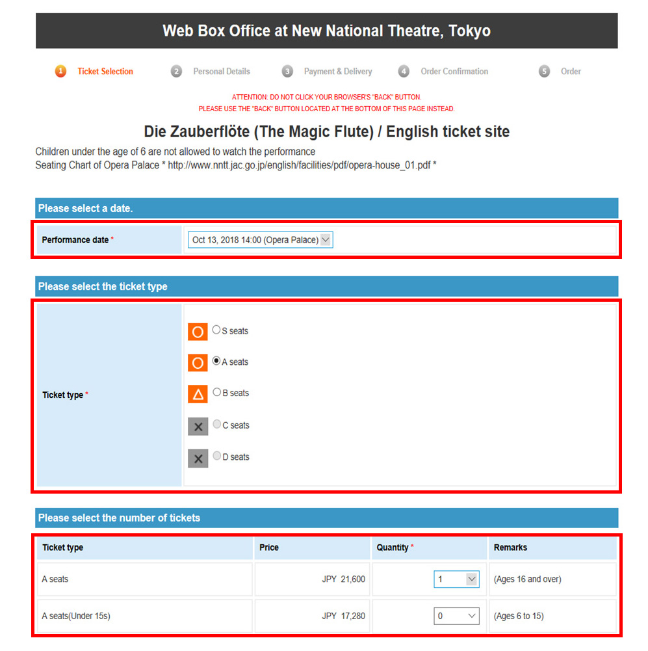Screen dimensions: 648x651
Task: Open the Opera Palace seating chart PDF URL
Action: coord(299,165)
